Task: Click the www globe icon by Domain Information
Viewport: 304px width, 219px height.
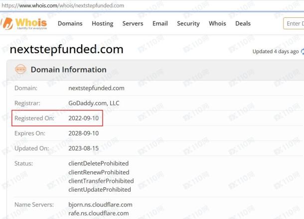Action: coord(20,69)
